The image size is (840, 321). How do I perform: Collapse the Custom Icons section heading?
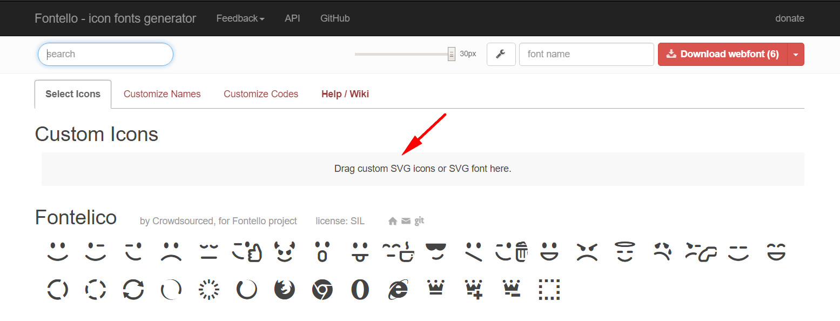pos(96,134)
